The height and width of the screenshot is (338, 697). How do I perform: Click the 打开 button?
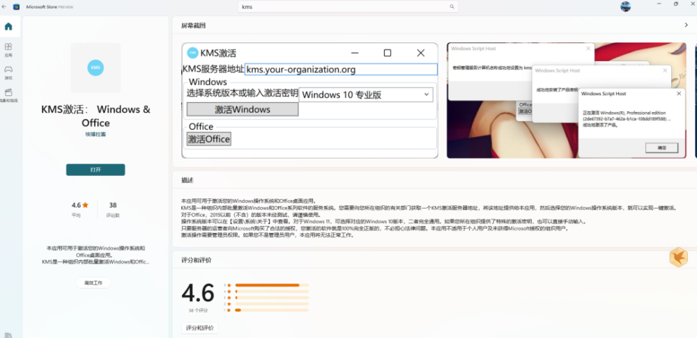click(x=95, y=170)
